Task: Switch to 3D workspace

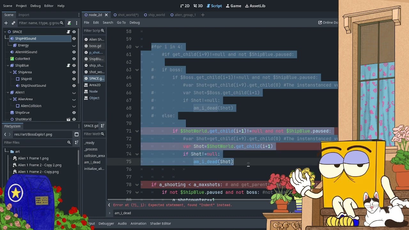Action: coord(198,6)
